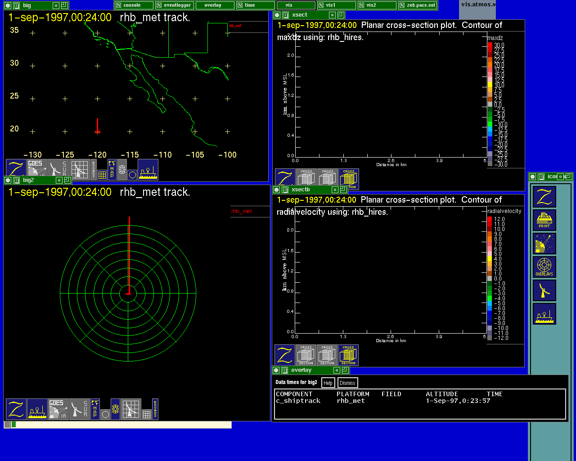Click the BOUNDS icon in big2 toolbar
576x461 pixels.
155,409
